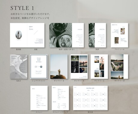Open the menu with DRINK section page thumbnail
The width and height of the screenshot is (138, 114).
[60, 98]
